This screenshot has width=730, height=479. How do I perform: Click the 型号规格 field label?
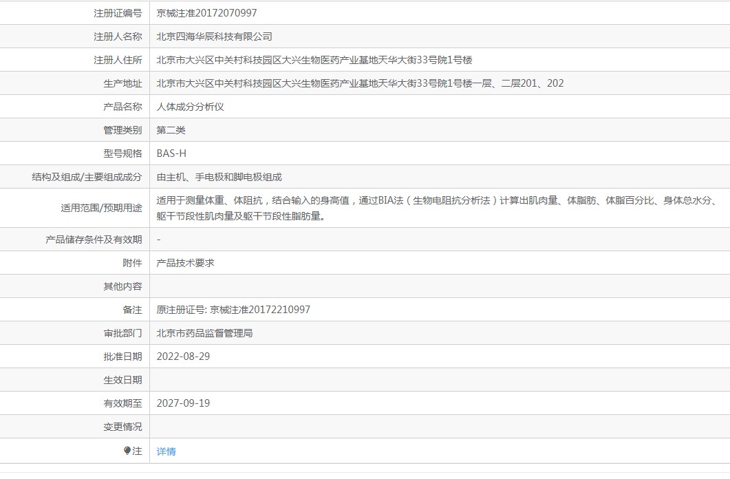tap(122, 153)
